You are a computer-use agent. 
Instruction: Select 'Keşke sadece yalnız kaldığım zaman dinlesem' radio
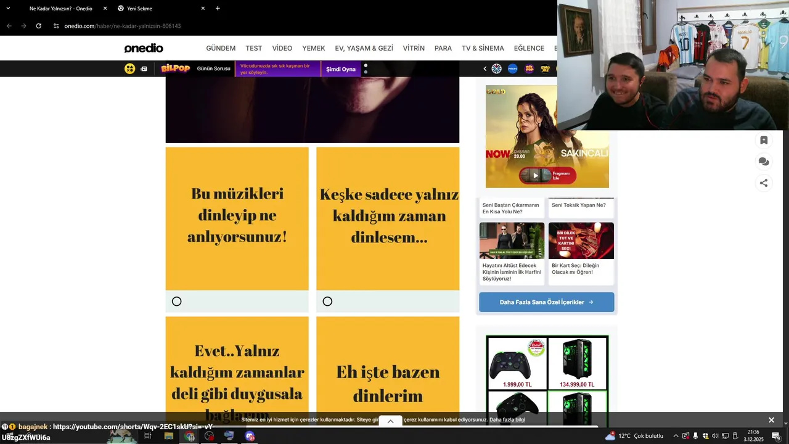pos(327,302)
